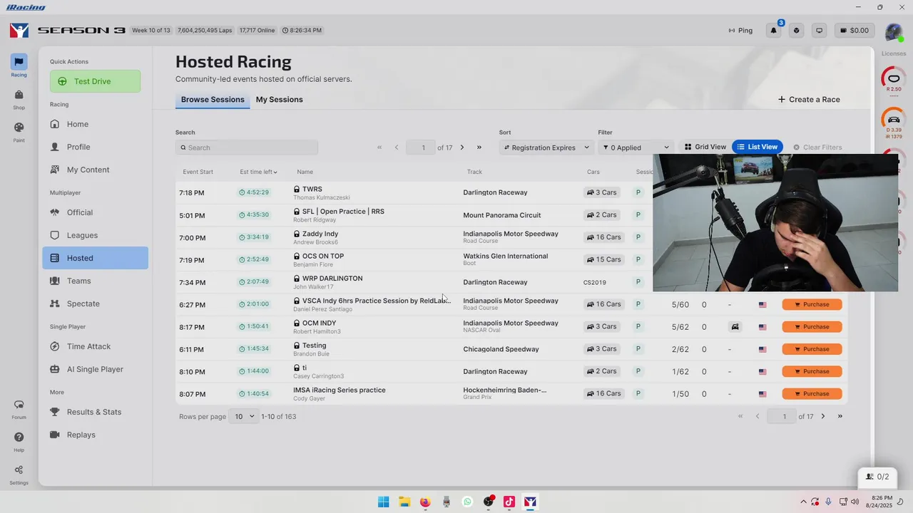Screen dimensions: 913x513
Task: Open Firefox from the Windows taskbar
Action: click(x=425, y=502)
